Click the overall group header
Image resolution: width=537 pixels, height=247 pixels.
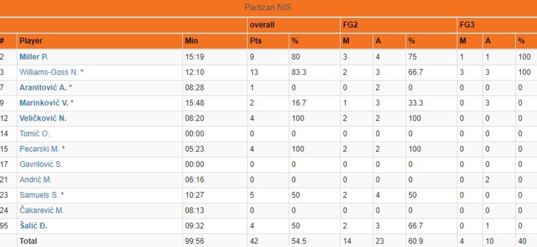pos(262,25)
